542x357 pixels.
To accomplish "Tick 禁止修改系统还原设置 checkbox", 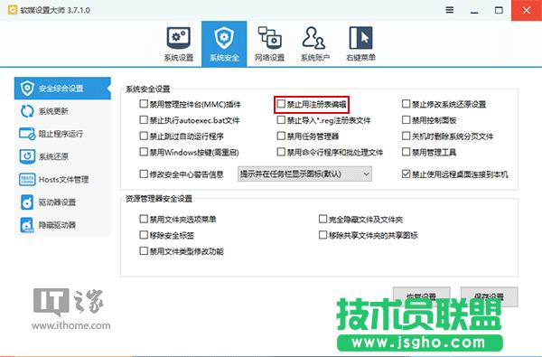I will (406, 104).
